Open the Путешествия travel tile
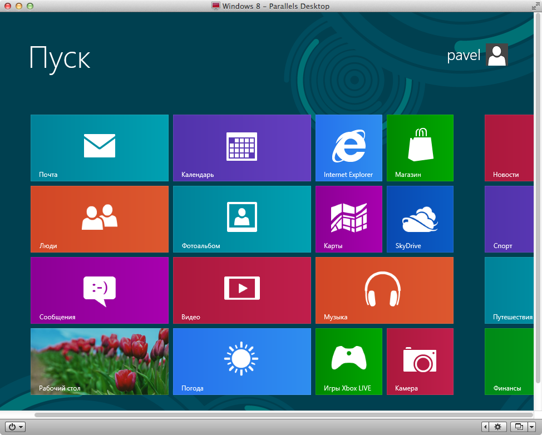542x435 pixels. 509,290
